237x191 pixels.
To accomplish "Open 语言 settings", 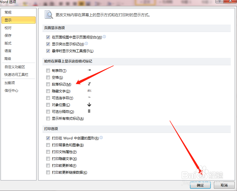I will coord(19,51).
